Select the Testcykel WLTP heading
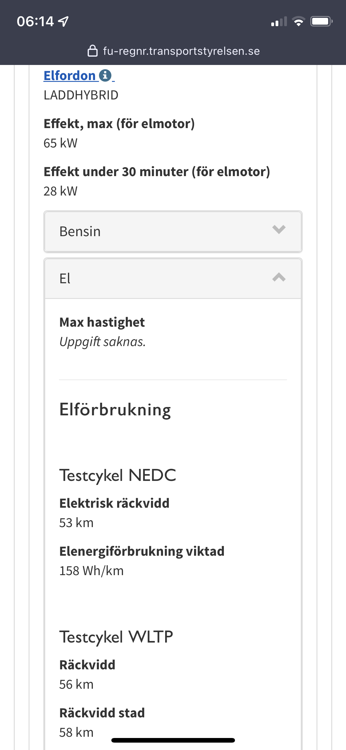 point(116,637)
